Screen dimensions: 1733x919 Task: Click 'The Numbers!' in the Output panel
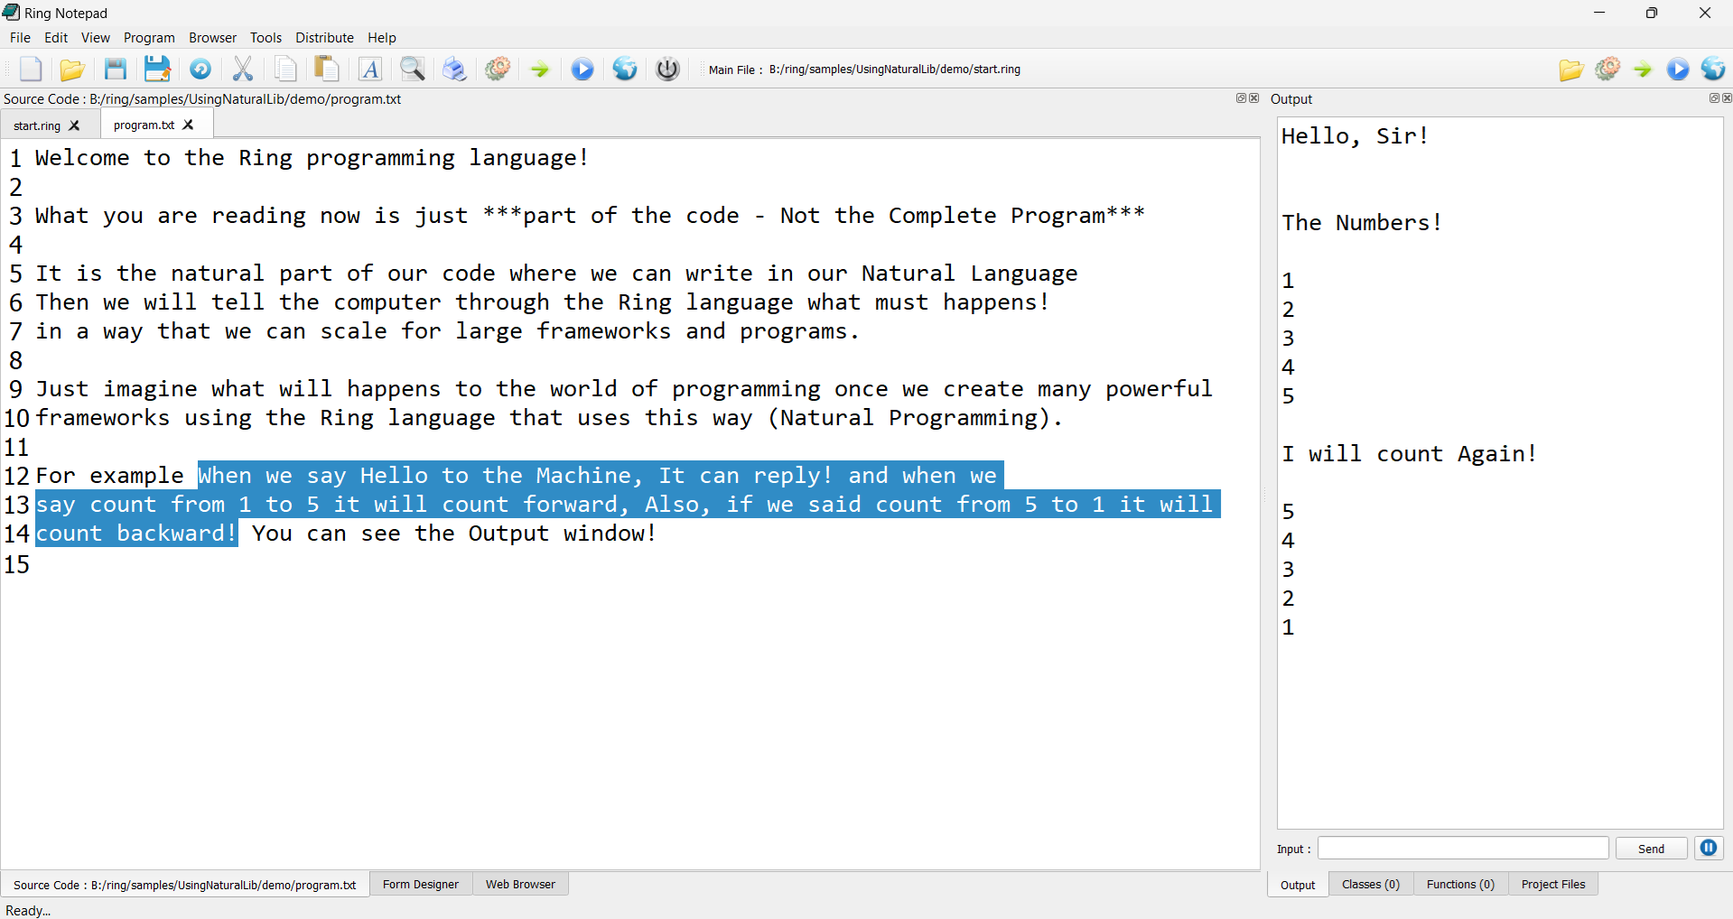click(x=1362, y=223)
